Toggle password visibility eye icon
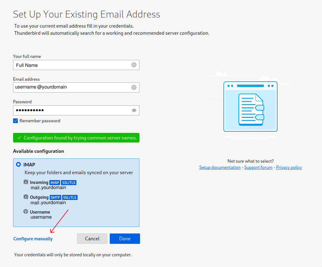Screen dimensions: 322x267 click(x=134, y=110)
